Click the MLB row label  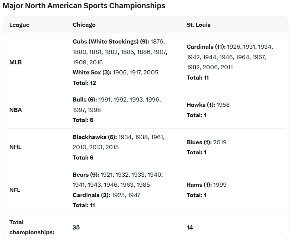click(16, 62)
